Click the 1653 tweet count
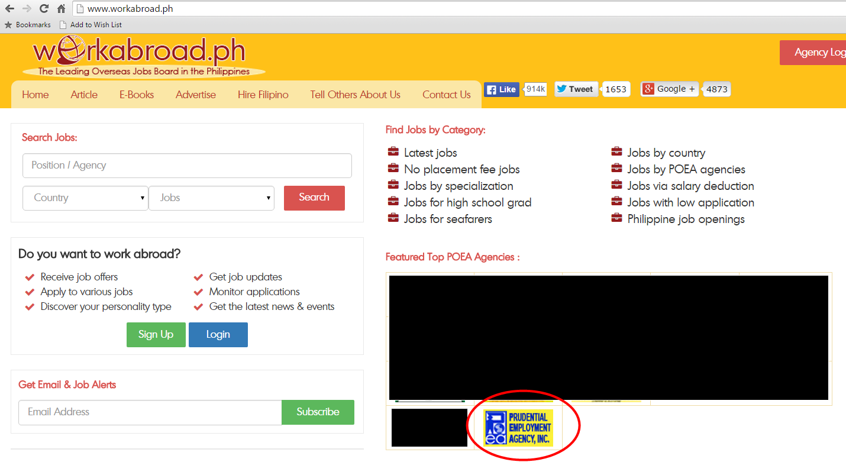This screenshot has width=846, height=462. 616,89
